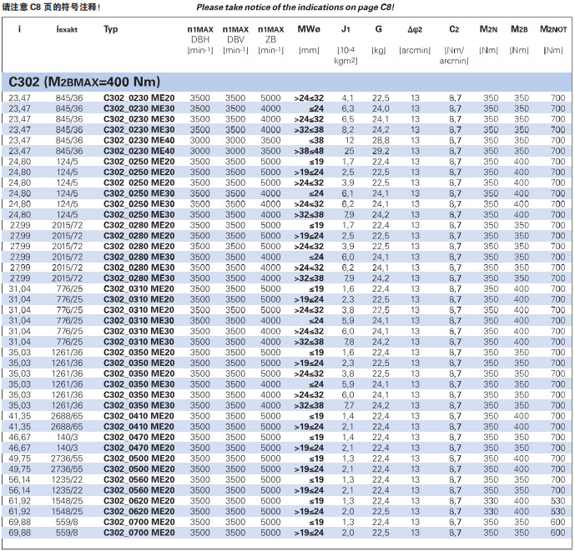Select the MWø column header
Screen dimensions: 575x551
click(x=309, y=29)
